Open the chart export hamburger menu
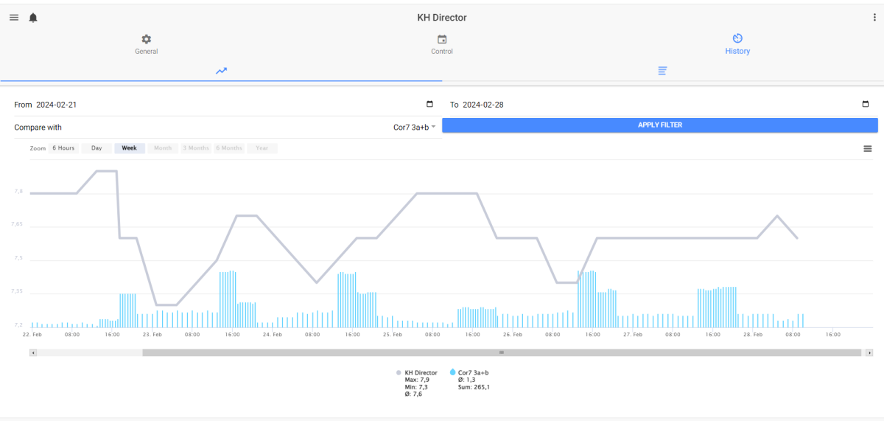This screenshot has width=884, height=421. pos(868,149)
